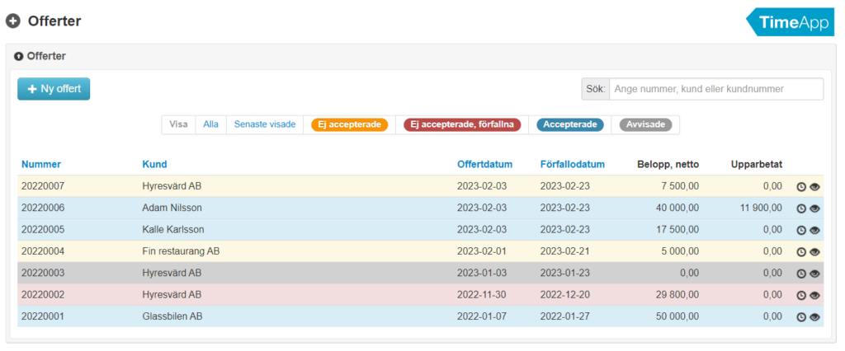Click the clock icon on Kalle Karlsson row
845x351 pixels.
pos(800,231)
